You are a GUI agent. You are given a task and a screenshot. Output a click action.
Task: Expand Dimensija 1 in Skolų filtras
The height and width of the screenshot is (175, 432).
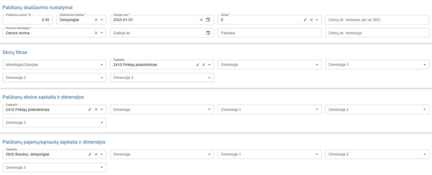coord(424,65)
